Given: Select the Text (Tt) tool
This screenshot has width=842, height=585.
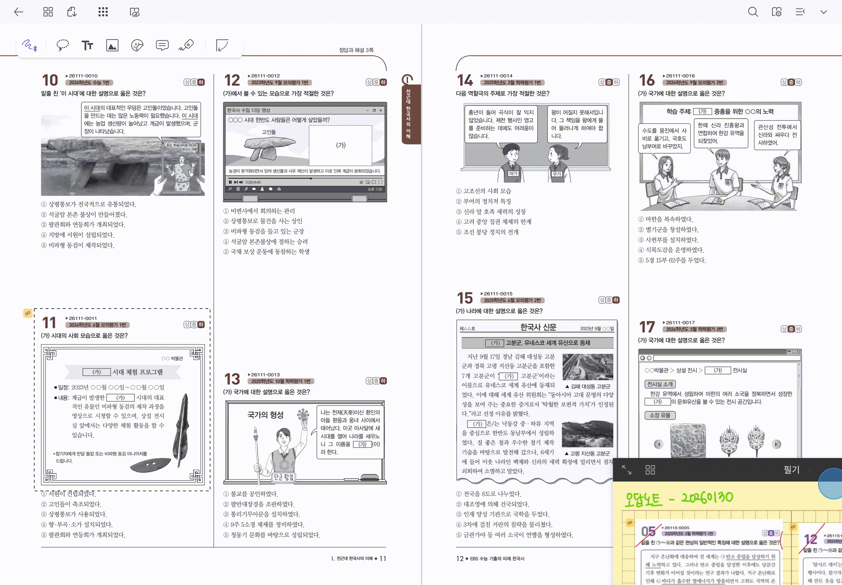Looking at the screenshot, I should [87, 45].
